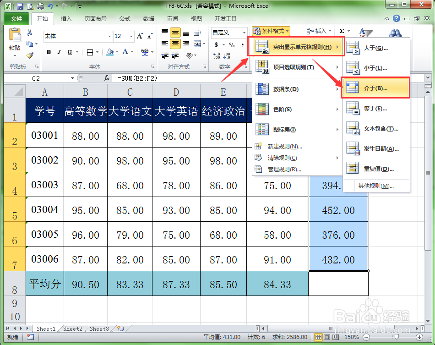Click column header D

point(176,92)
